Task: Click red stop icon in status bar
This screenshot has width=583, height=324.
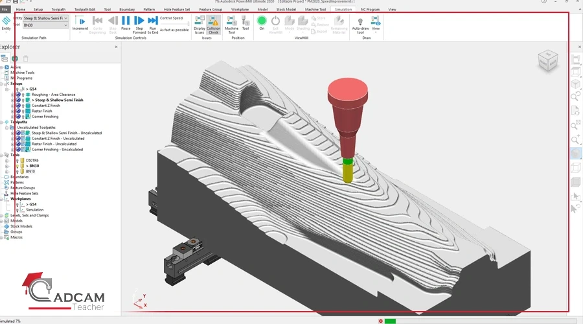Action: (380, 321)
